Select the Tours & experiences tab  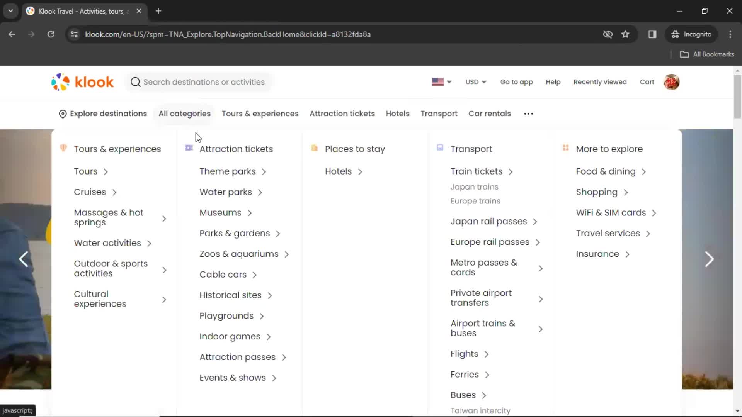260,113
